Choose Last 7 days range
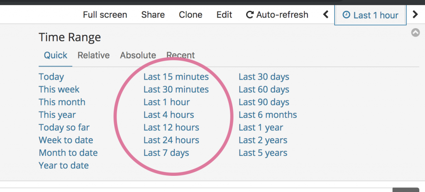 pyautogui.click(x=166, y=153)
